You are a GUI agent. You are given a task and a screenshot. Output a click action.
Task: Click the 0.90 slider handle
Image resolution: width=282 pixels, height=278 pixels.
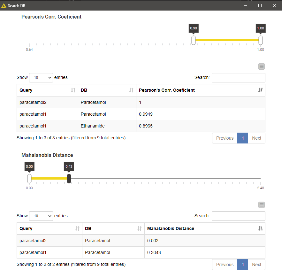(x=193, y=40)
